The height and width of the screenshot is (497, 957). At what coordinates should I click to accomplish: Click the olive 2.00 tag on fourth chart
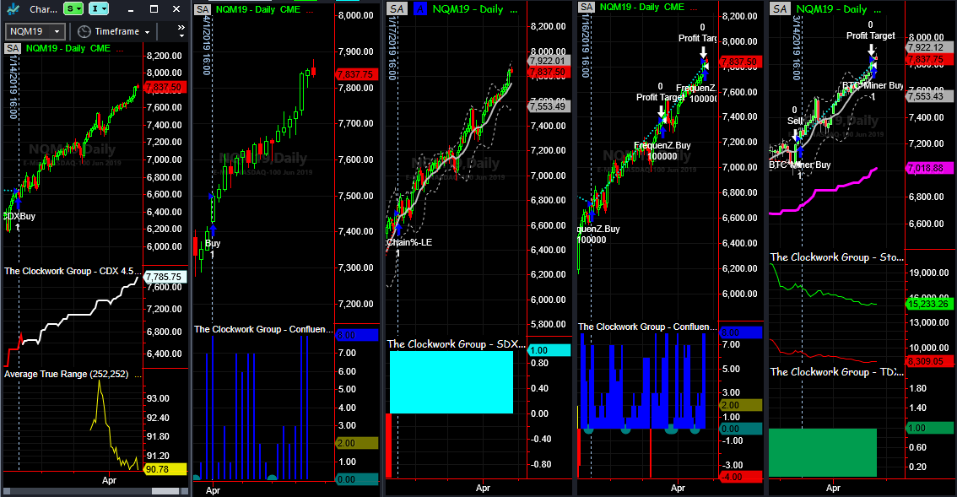click(x=741, y=405)
